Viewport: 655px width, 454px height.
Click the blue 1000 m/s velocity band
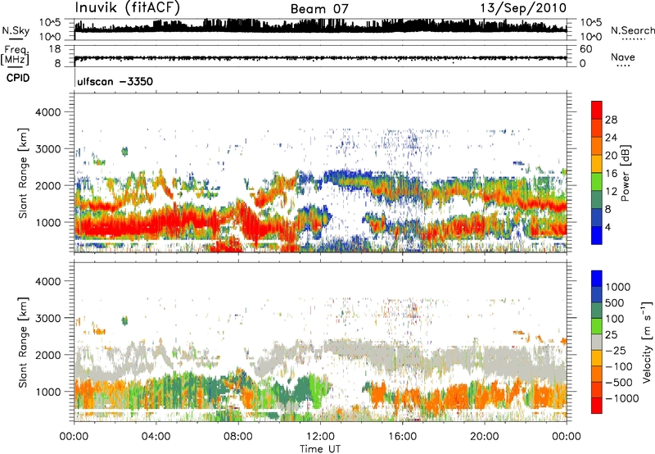[597, 279]
